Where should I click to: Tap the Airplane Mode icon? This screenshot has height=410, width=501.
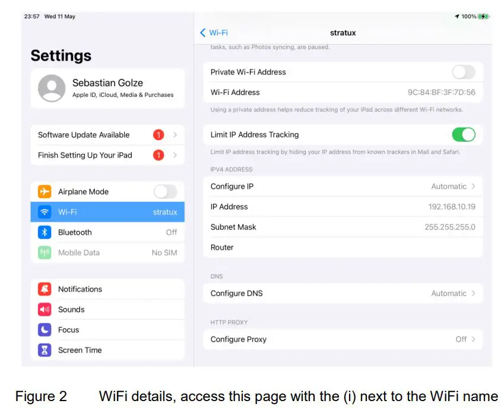click(45, 192)
